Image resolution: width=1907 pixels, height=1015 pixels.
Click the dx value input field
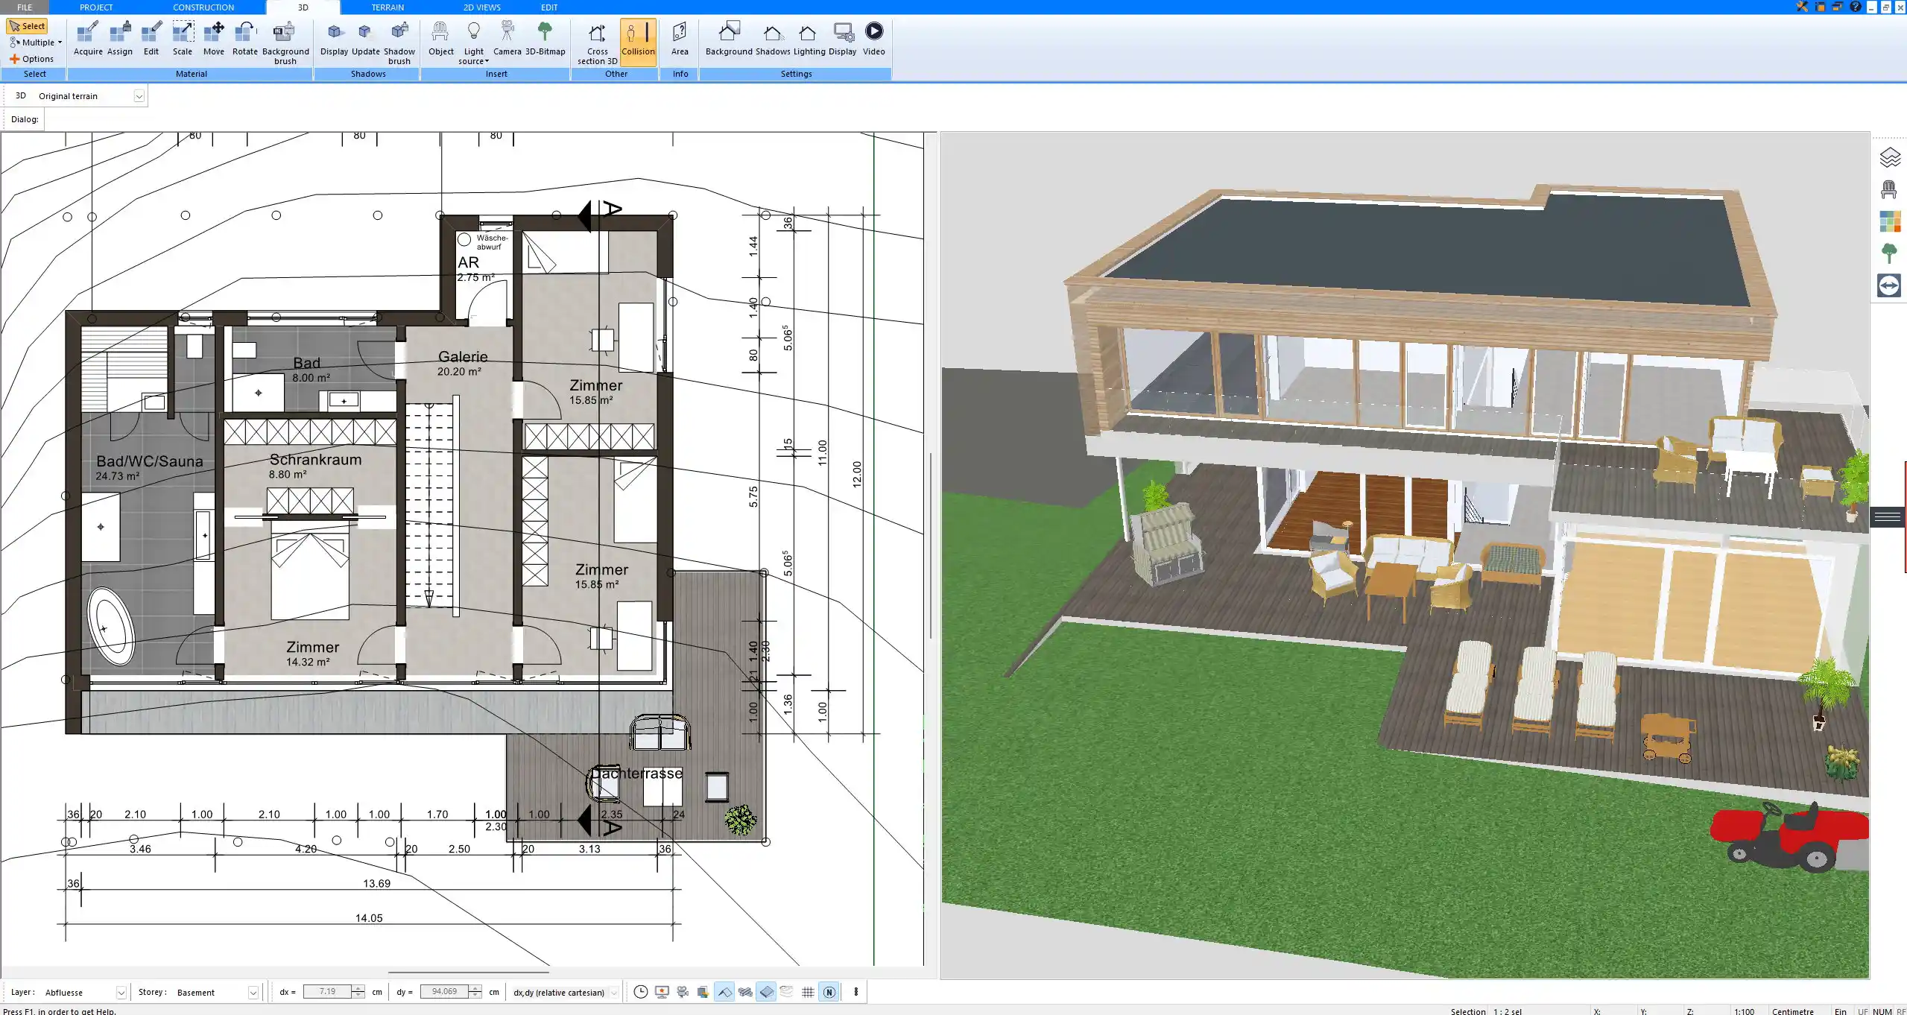(x=329, y=992)
